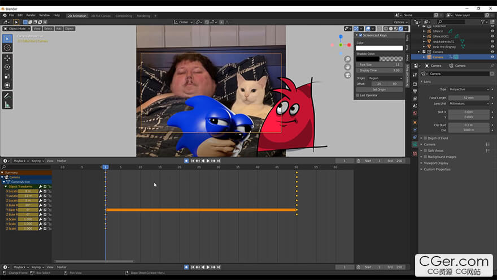497x280 pixels.
Task: Choose the Move tool
Action: (7, 58)
